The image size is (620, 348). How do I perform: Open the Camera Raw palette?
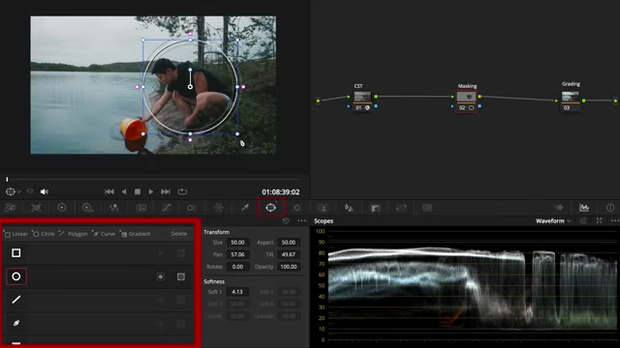11,208
